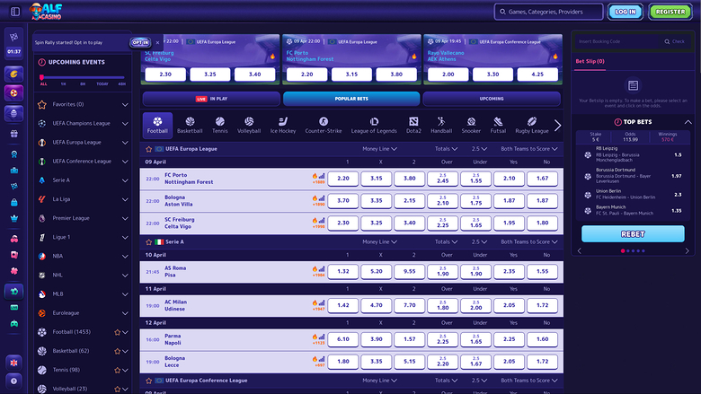Switch to Upcoming tab
Image resolution: width=701 pixels, height=394 pixels.
492,99
